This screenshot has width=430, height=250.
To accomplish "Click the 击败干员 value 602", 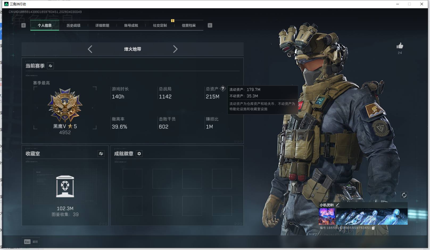I will click(x=164, y=127).
